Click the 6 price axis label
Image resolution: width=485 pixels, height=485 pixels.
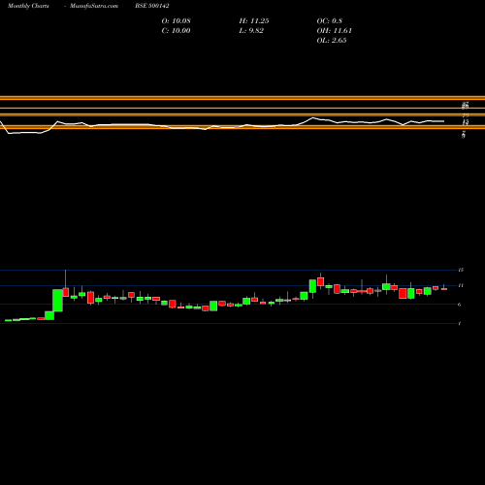tap(460, 305)
